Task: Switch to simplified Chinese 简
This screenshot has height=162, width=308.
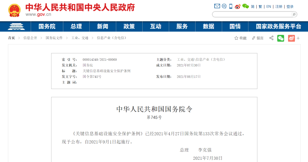Action: coord(253,7)
